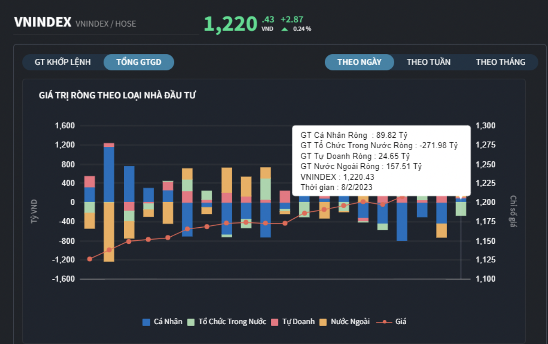Click the orange Nước Ngoài legend swatch
Viewport: 548px width, 344px height.
pos(323,322)
